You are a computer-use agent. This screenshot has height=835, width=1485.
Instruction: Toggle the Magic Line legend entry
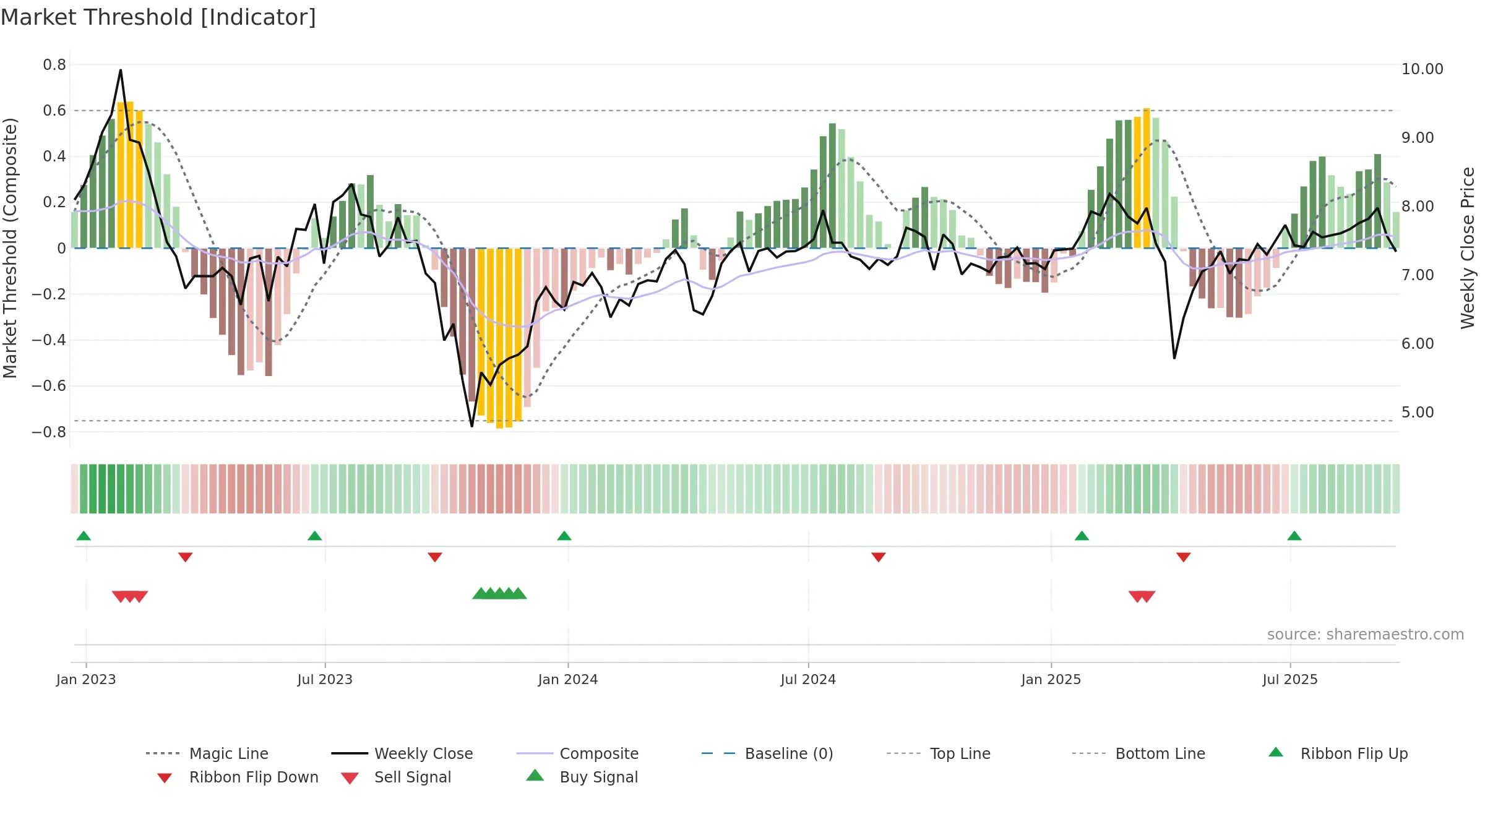tap(207, 753)
